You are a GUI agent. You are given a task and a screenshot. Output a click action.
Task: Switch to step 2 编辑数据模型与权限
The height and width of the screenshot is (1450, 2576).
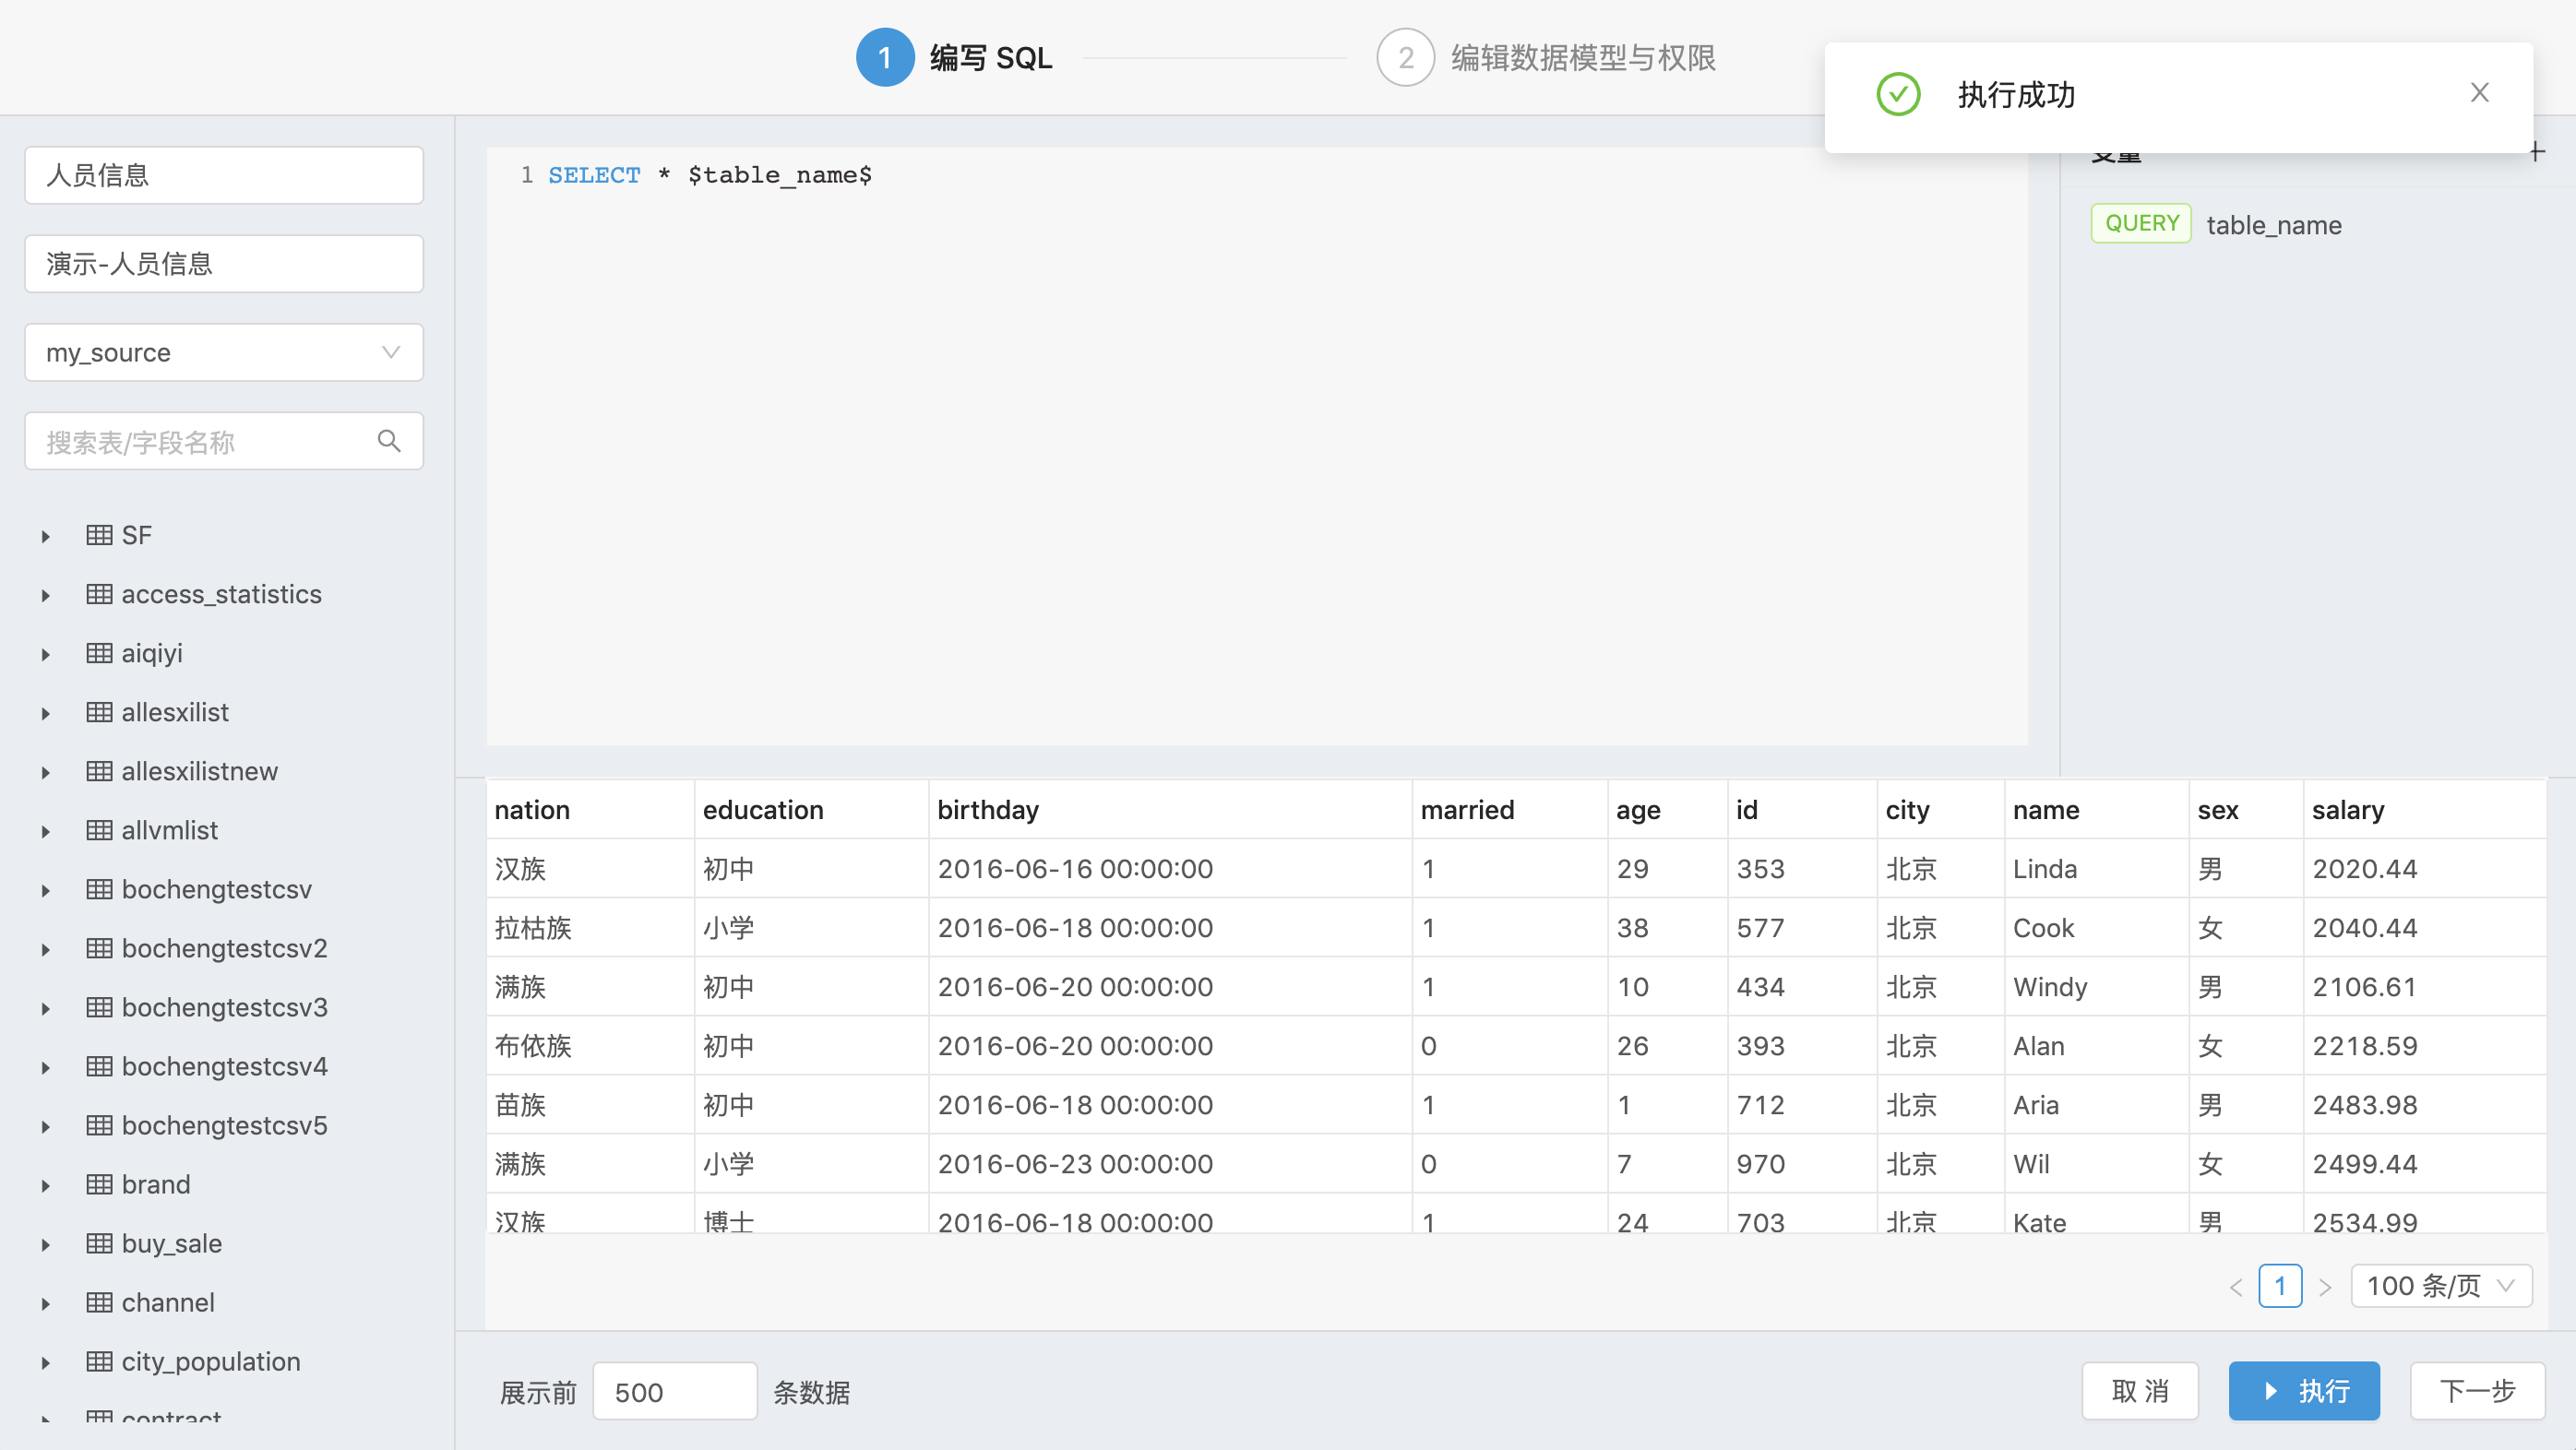pos(1545,58)
